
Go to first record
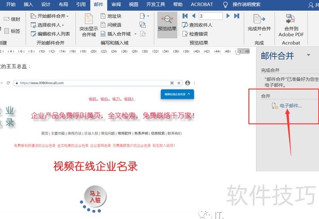(185, 16)
